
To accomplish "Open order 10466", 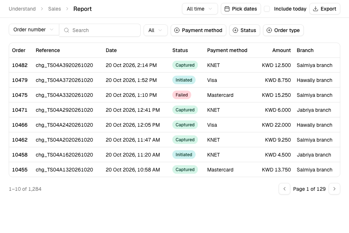I will (20, 125).
